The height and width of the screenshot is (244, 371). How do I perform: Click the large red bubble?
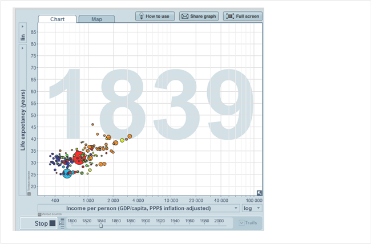coord(79,158)
